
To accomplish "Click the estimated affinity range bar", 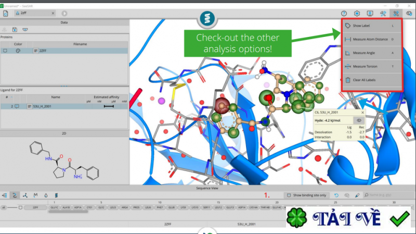I will pos(109,106).
